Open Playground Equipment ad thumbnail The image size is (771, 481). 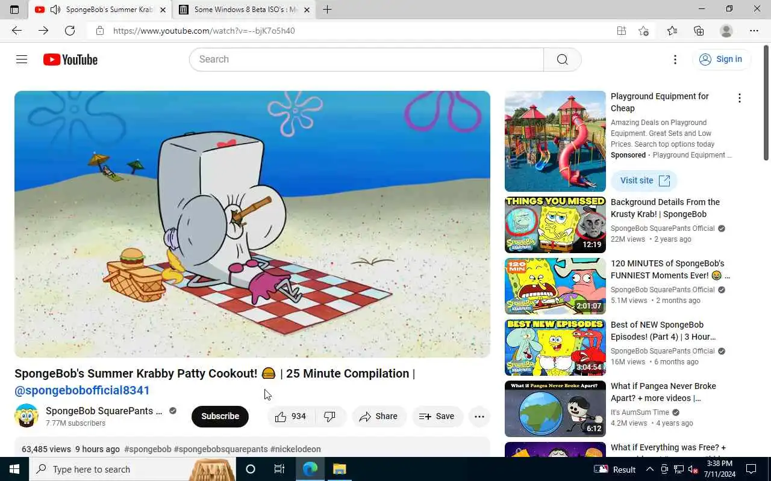[555, 141]
